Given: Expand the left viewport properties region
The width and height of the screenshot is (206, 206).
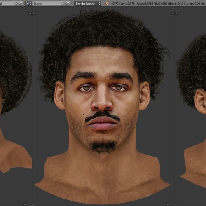Looking at the screenshot, I should click(x=30, y=13).
